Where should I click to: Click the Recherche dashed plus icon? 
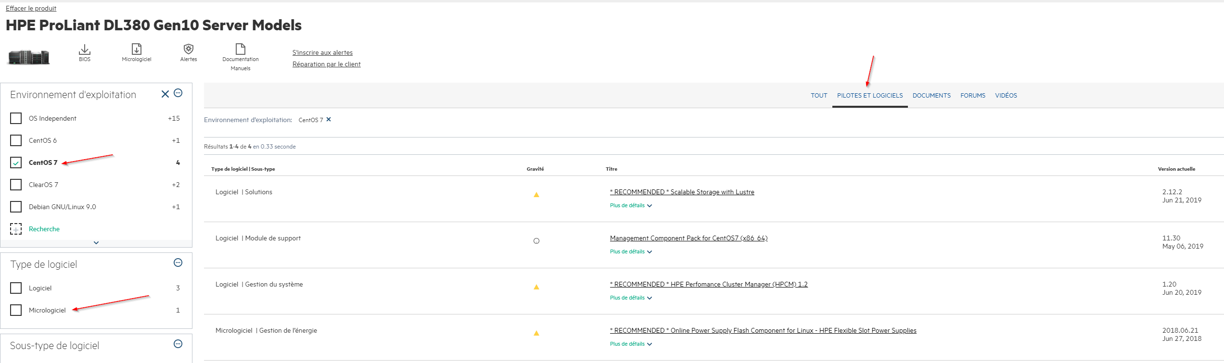pyautogui.click(x=16, y=229)
